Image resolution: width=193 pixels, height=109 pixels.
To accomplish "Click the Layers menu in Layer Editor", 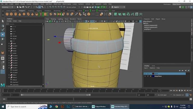I will pyautogui.click(x=146, y=68).
